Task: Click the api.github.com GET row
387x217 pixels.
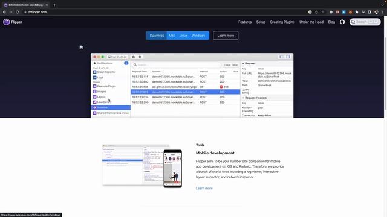Action: [185, 87]
